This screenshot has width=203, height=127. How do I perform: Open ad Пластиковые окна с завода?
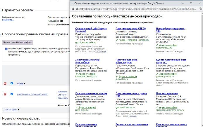click(91, 93)
